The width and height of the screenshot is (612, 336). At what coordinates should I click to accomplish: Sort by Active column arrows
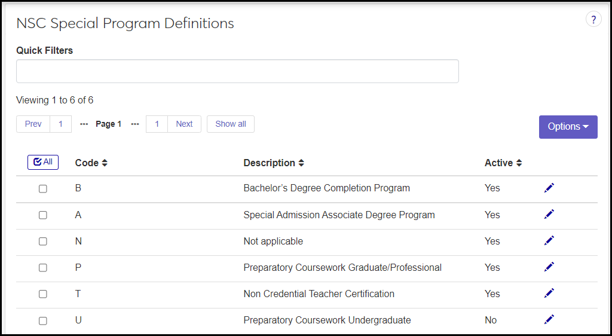[x=519, y=163]
